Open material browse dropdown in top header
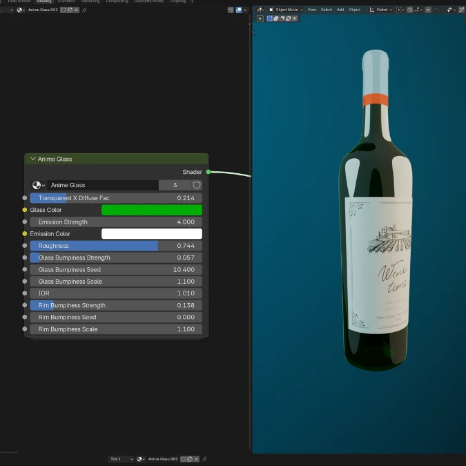 [x=21, y=10]
